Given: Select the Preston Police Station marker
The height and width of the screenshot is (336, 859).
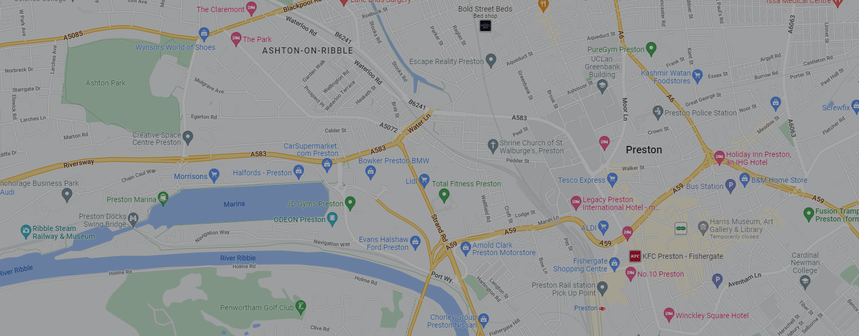Looking at the screenshot, I should tap(658, 111).
